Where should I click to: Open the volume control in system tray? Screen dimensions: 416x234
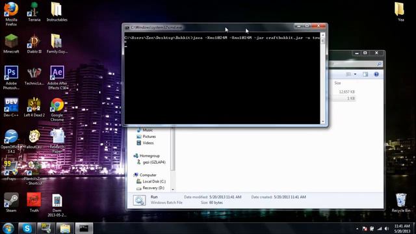coord(387,228)
